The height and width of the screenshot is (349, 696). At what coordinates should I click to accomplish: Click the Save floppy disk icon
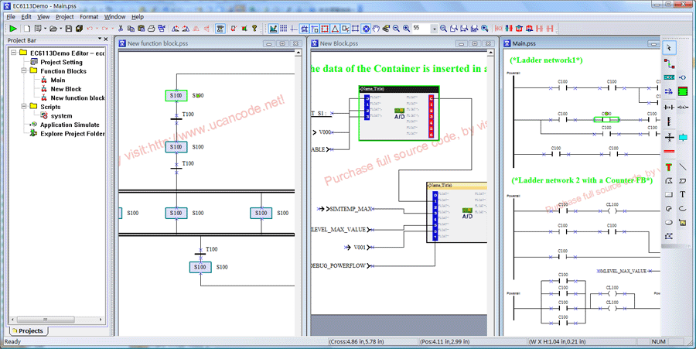pyautogui.click(x=69, y=29)
